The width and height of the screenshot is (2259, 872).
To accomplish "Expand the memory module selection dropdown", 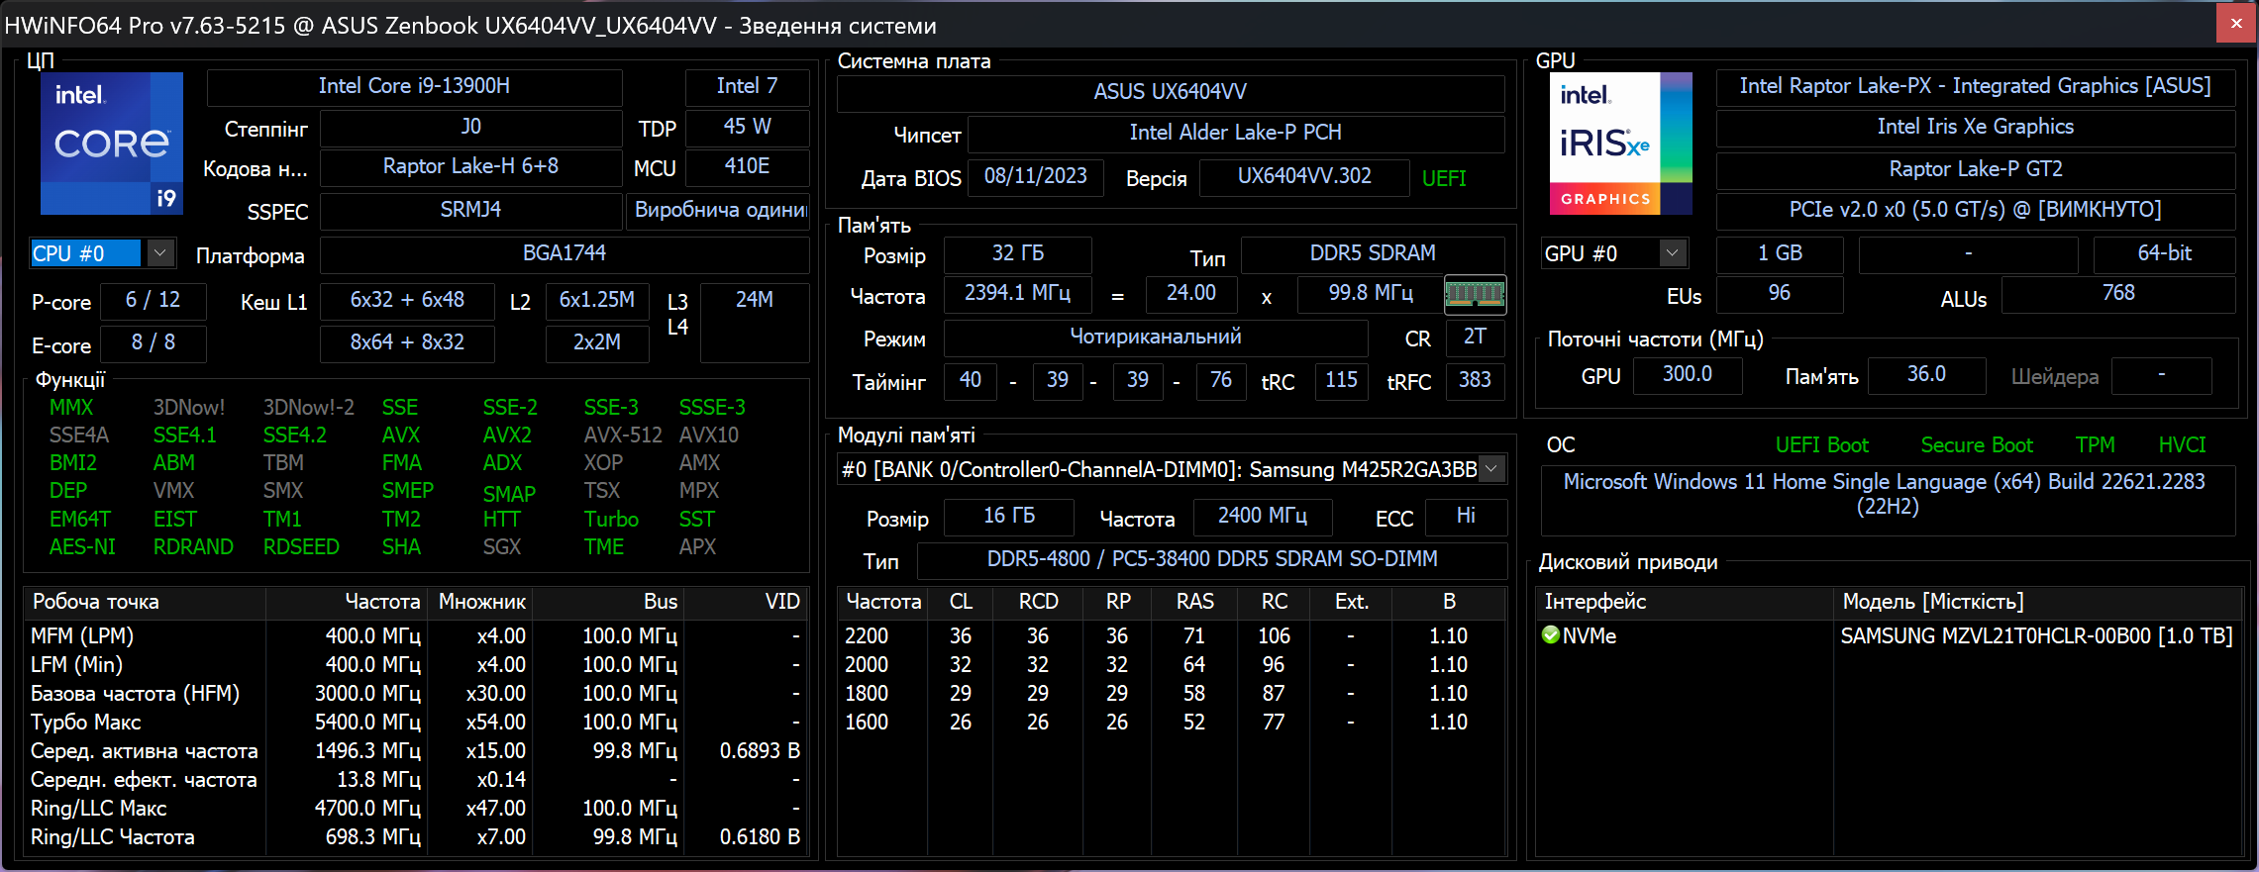I will coord(1490,469).
